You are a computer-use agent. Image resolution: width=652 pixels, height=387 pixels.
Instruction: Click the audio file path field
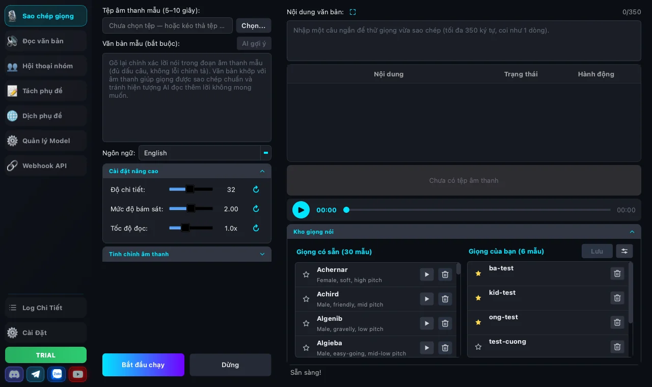click(168, 25)
